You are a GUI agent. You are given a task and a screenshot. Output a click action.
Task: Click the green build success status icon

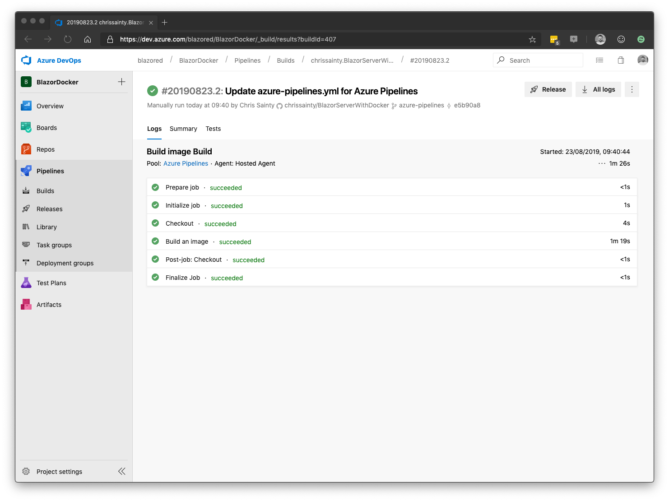(x=153, y=91)
